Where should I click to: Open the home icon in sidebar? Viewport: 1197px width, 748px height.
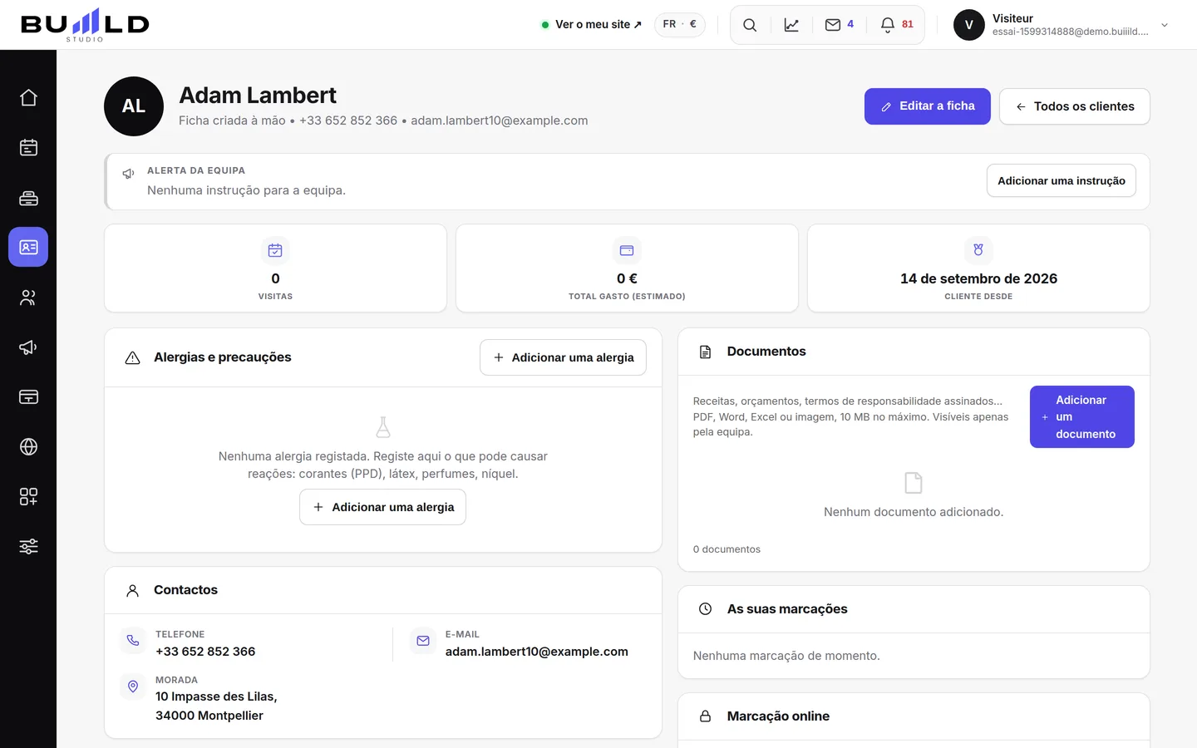(x=28, y=98)
